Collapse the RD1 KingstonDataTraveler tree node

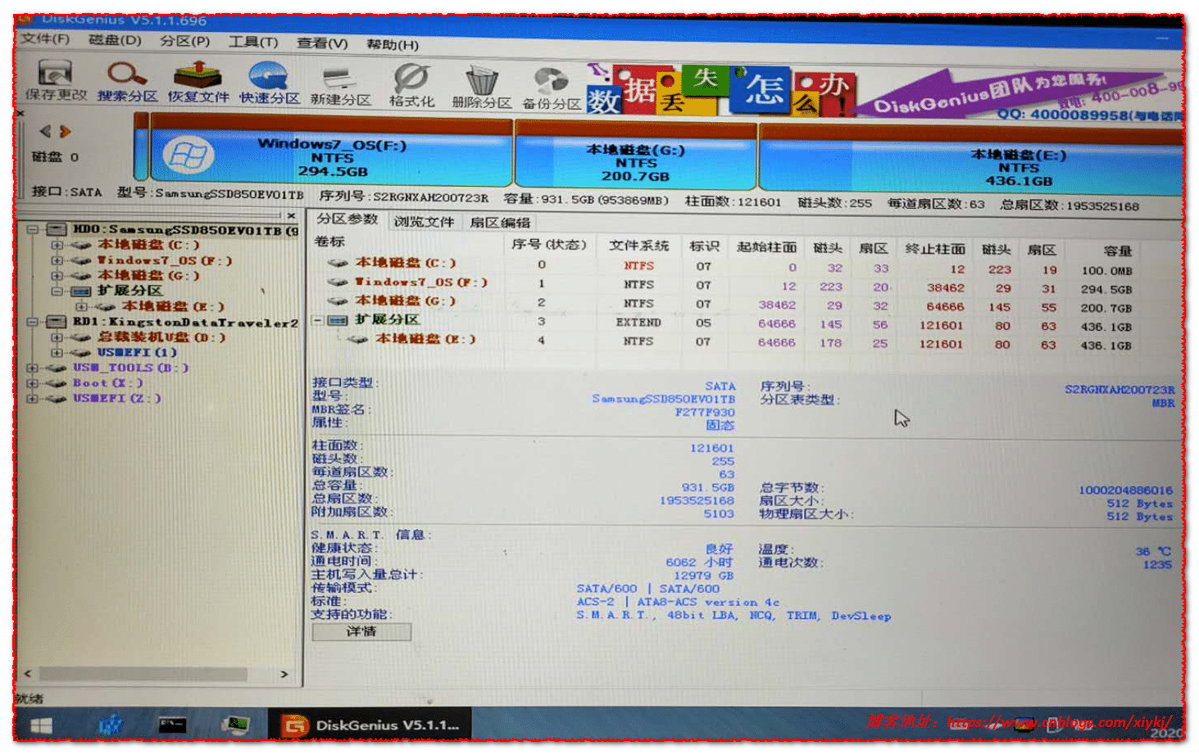[x=32, y=322]
